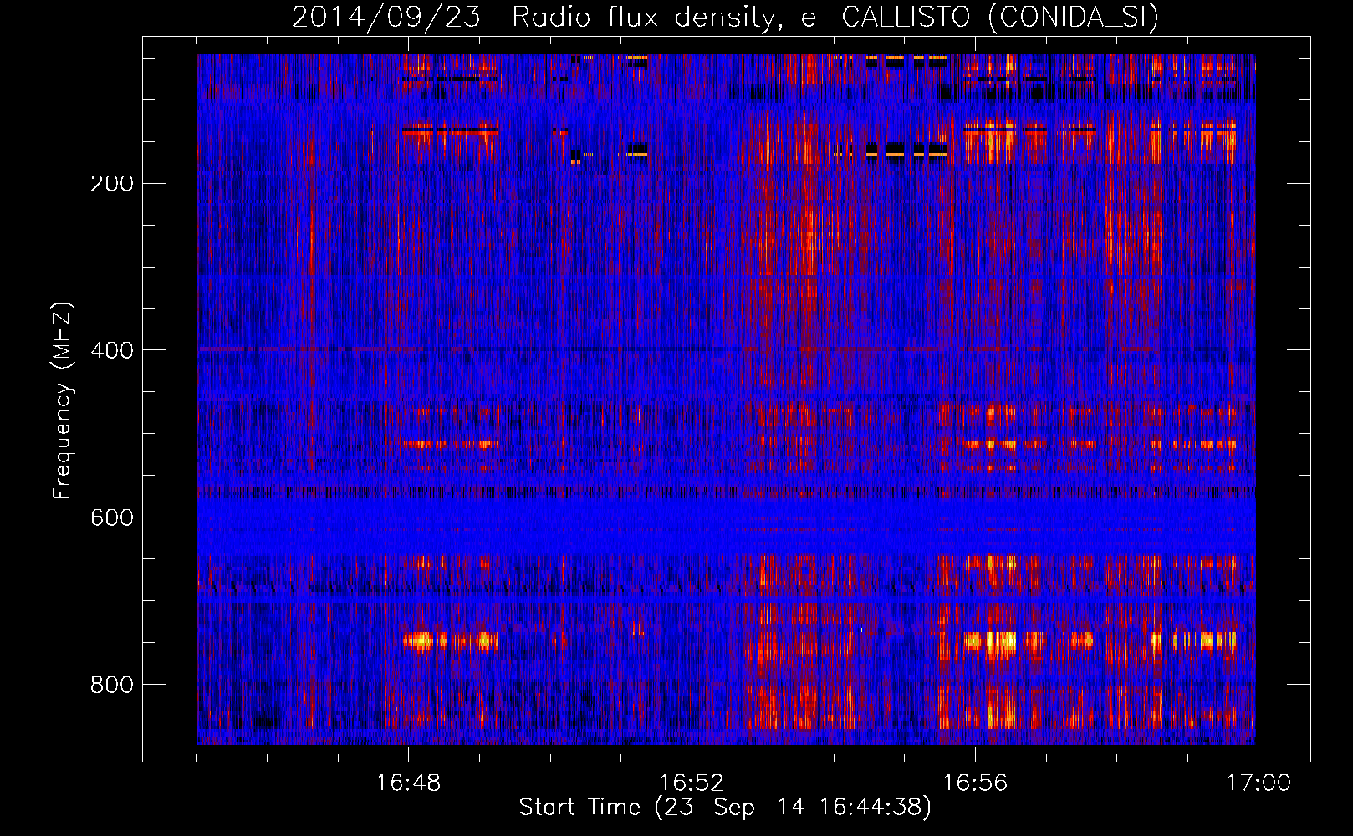This screenshot has height=836, width=1353.
Task: Click the 16:52 time tick label
Action: point(692,783)
